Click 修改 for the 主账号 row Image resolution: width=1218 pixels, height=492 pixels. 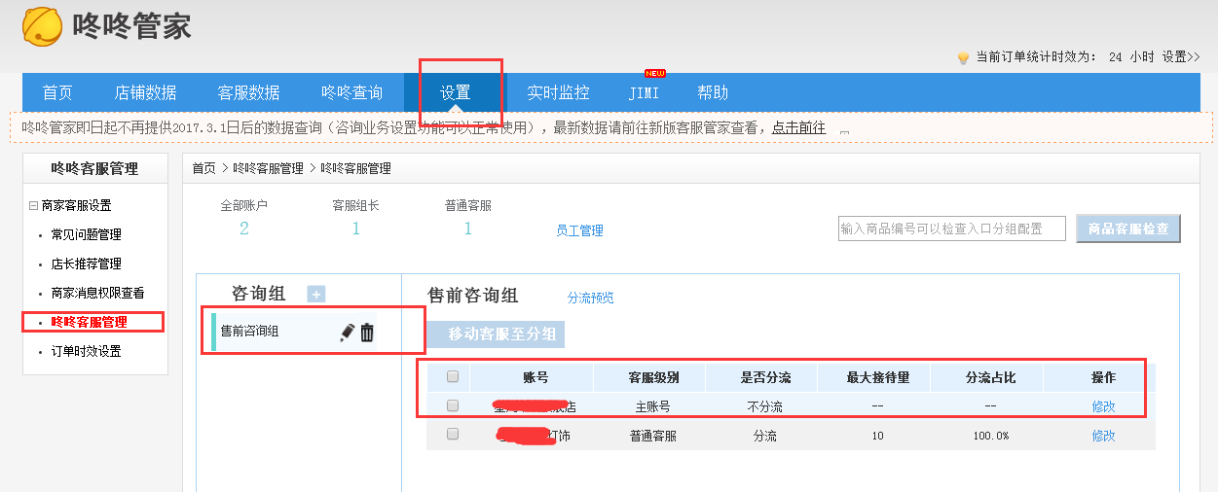coord(1103,406)
